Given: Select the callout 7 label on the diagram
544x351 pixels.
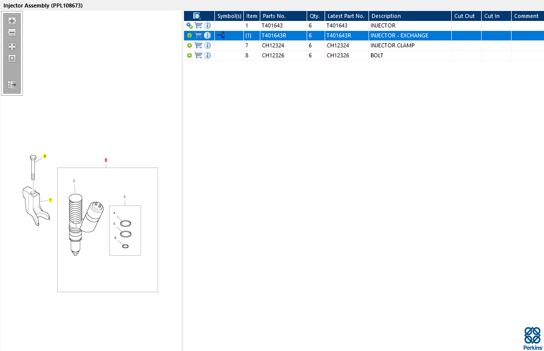Looking at the screenshot, I should coord(50,200).
